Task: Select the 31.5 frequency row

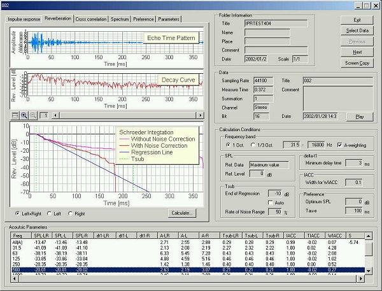Action: tap(188, 248)
